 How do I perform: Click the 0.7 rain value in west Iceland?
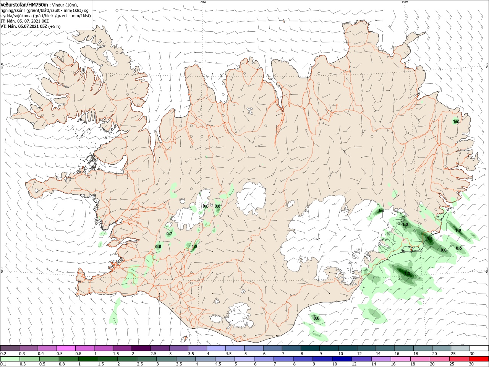coord(170,234)
